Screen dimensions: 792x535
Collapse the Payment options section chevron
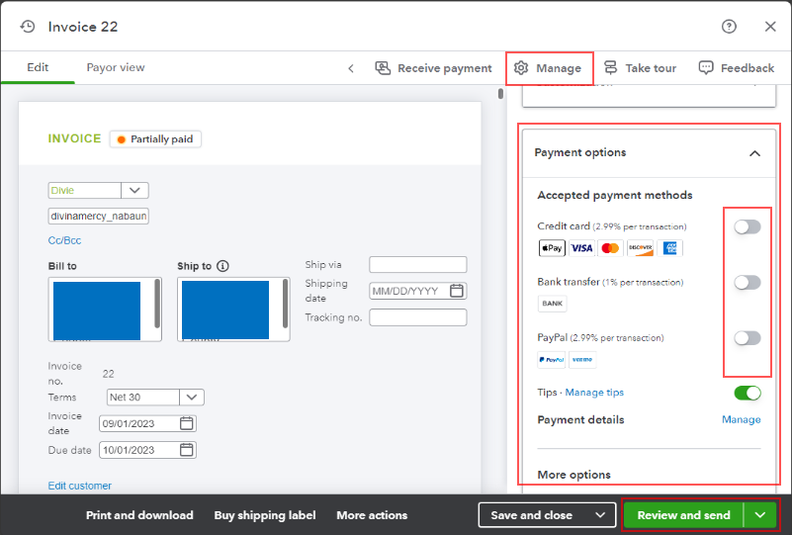(x=754, y=153)
